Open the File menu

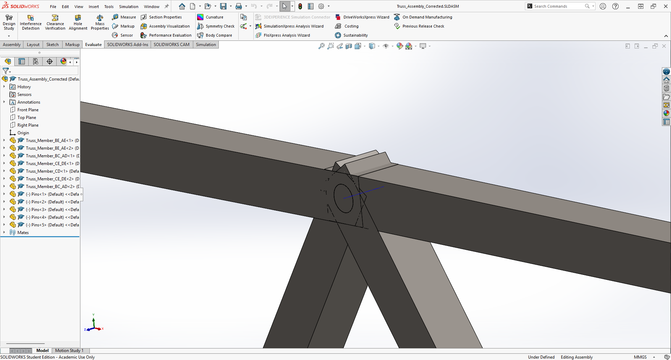tap(53, 7)
